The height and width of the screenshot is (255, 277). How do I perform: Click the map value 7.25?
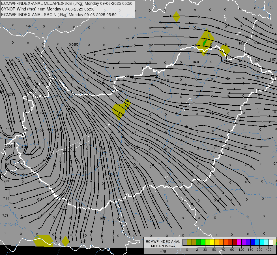tap(6, 198)
